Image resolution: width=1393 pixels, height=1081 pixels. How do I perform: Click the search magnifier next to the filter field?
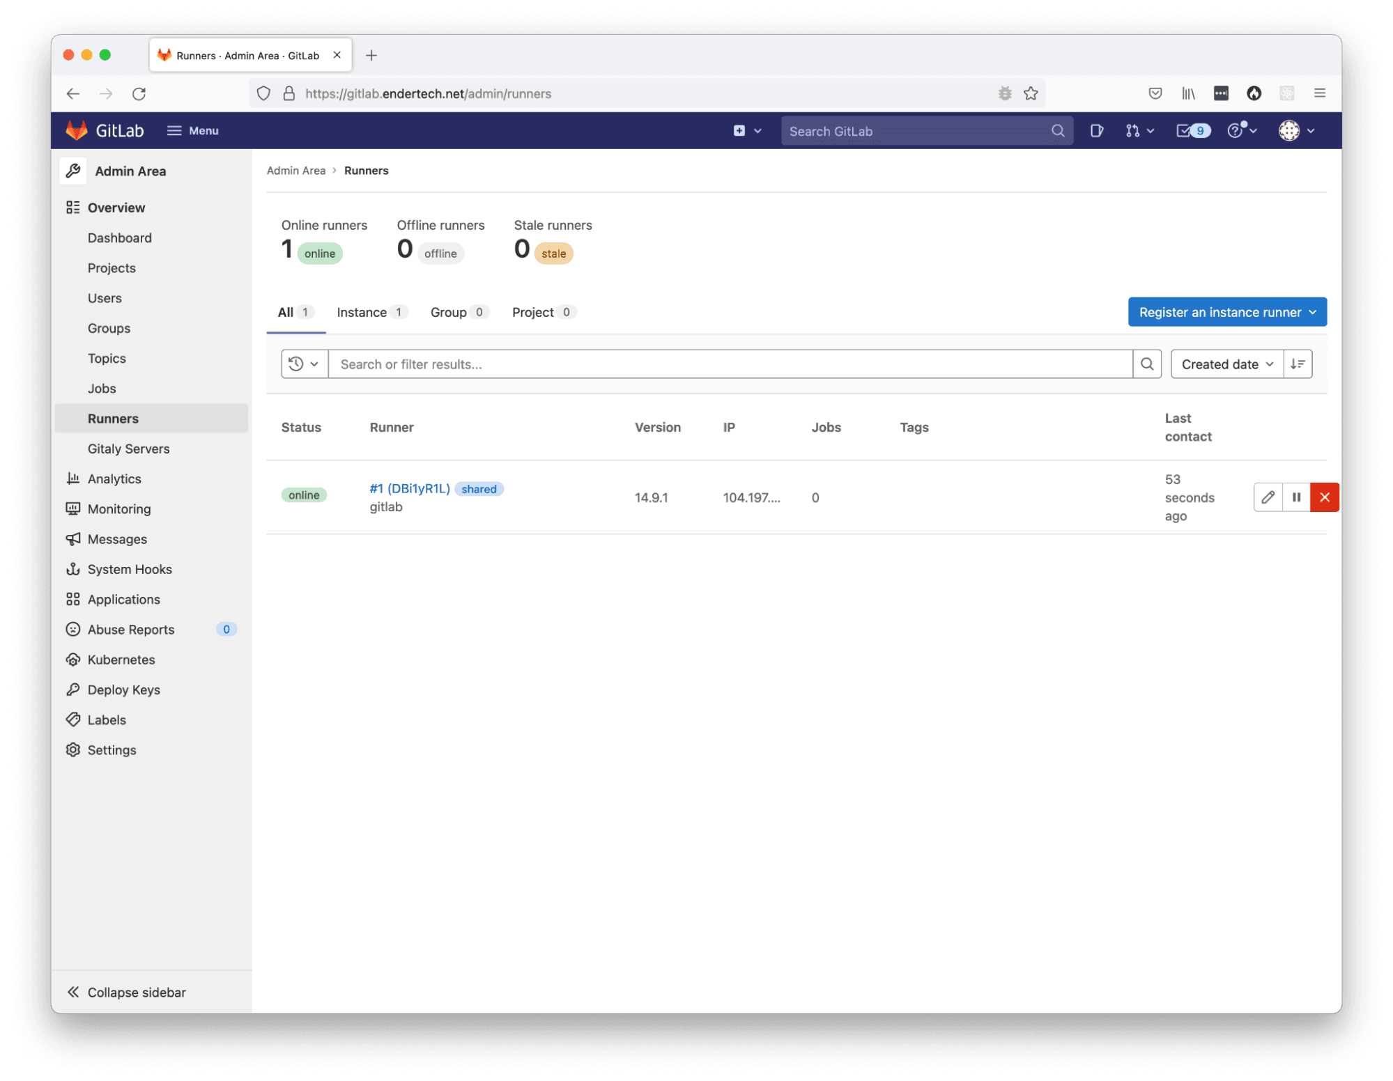point(1147,364)
